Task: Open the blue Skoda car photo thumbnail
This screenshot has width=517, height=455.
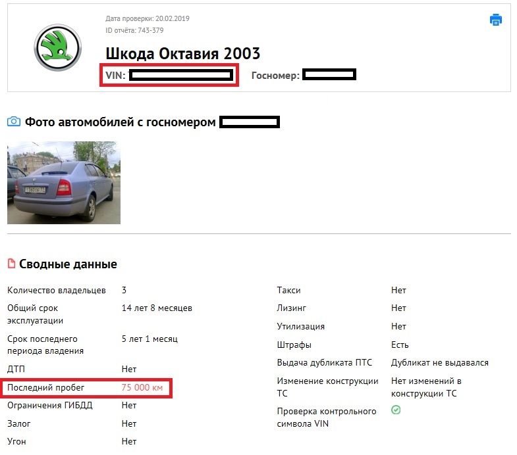Action: tap(64, 183)
